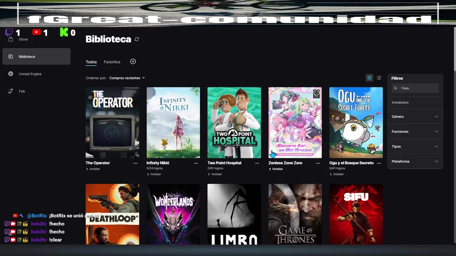Click @BotRix name in chat overlay
The height and width of the screenshot is (256, 456).
coord(37,216)
